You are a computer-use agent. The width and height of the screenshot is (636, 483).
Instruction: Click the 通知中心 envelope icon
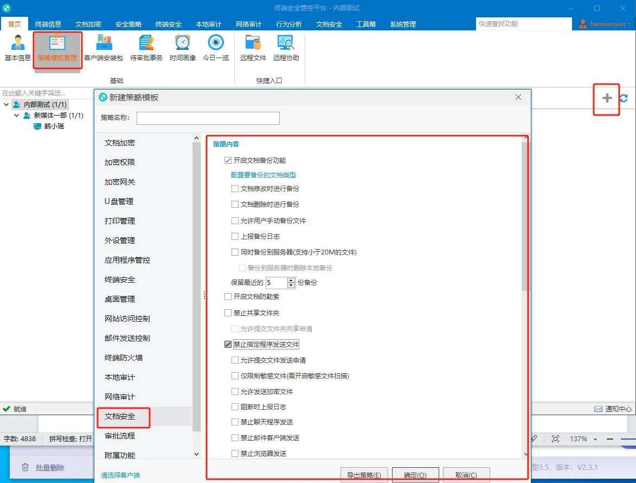[x=598, y=409]
